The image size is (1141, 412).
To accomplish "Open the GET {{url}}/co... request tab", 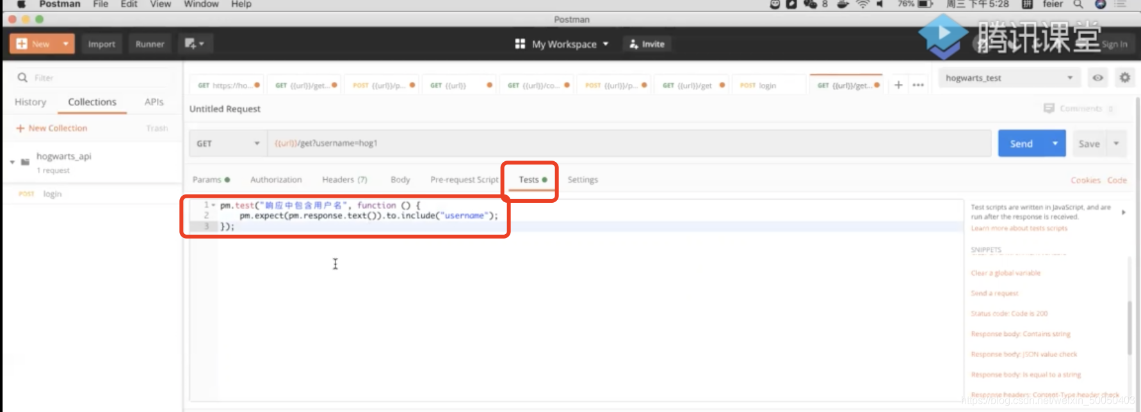I will click(538, 85).
